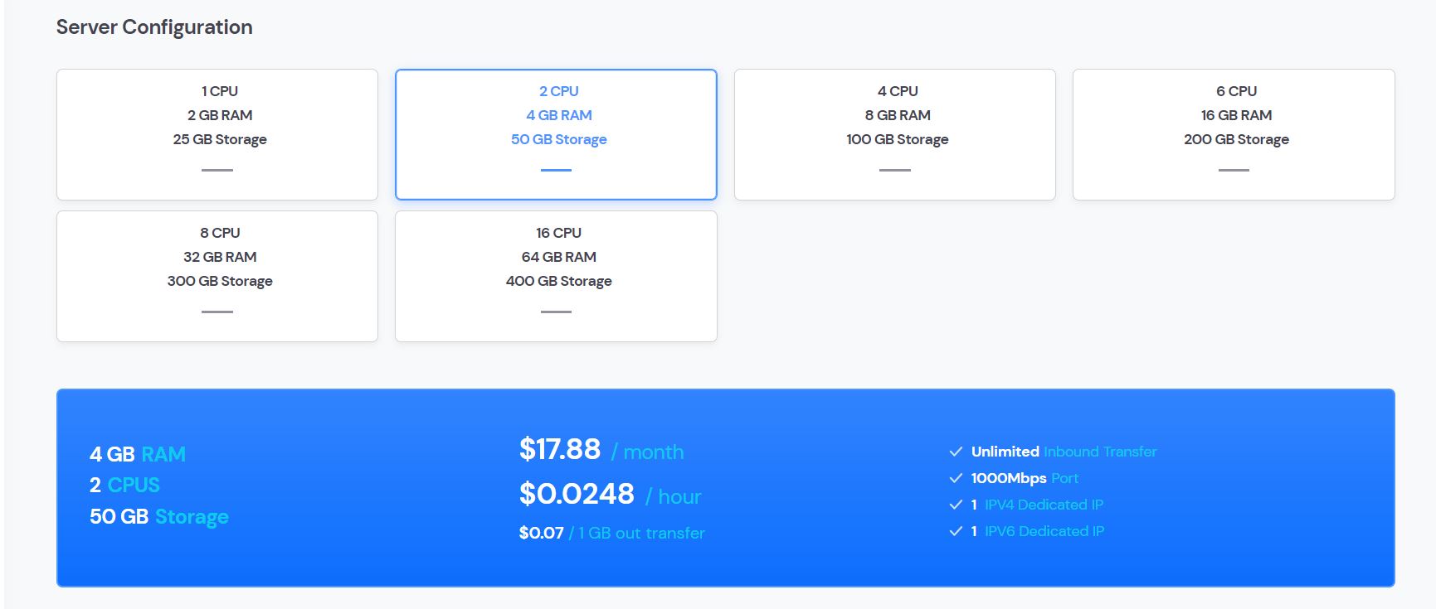Pick the 16 CPU 64 GB RAM server
1436x609 pixels.
[556, 275]
